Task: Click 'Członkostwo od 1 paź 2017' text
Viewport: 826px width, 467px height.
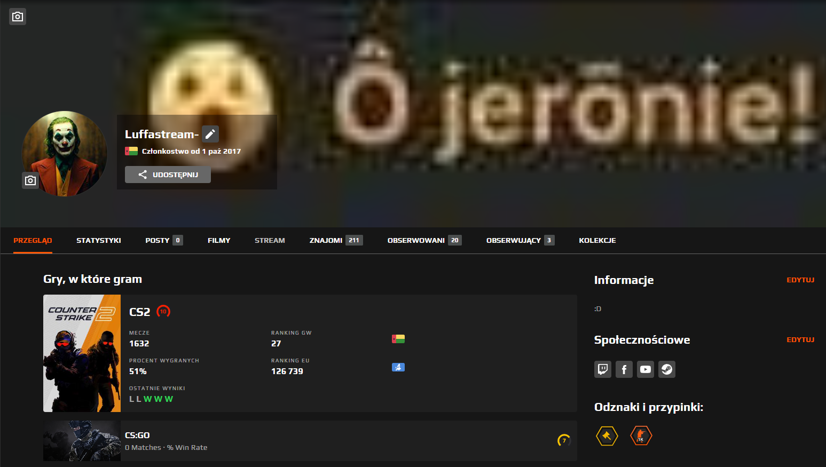Action: coord(191,151)
